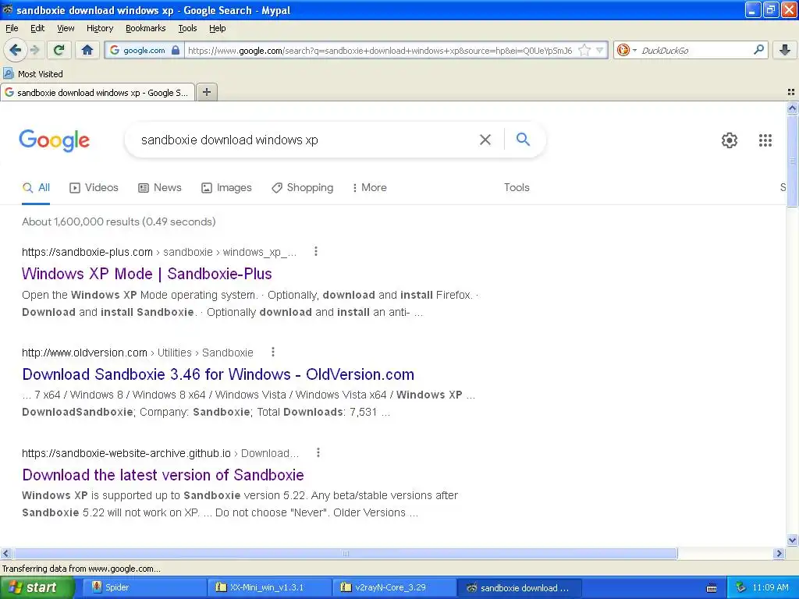Expand the More search categories

[369, 187]
